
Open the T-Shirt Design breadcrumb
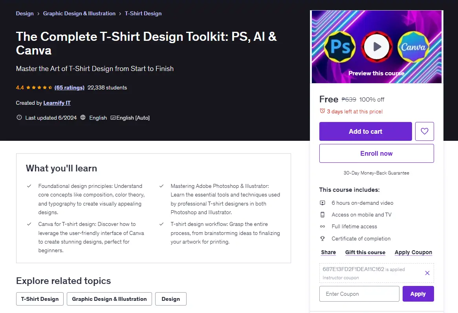[143, 13]
